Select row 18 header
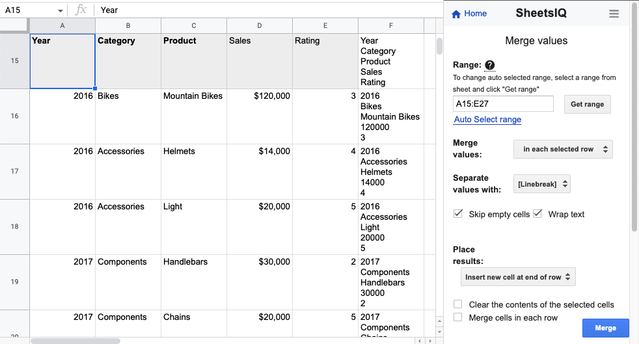The image size is (639, 344). [x=15, y=226]
